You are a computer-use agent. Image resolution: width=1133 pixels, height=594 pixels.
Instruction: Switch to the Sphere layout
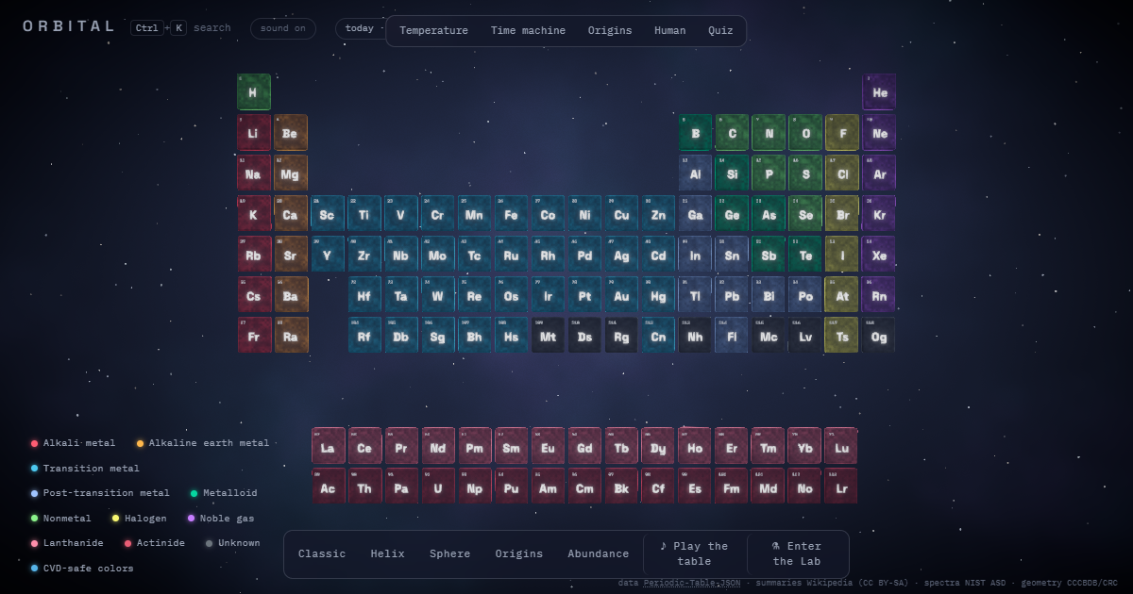449,553
